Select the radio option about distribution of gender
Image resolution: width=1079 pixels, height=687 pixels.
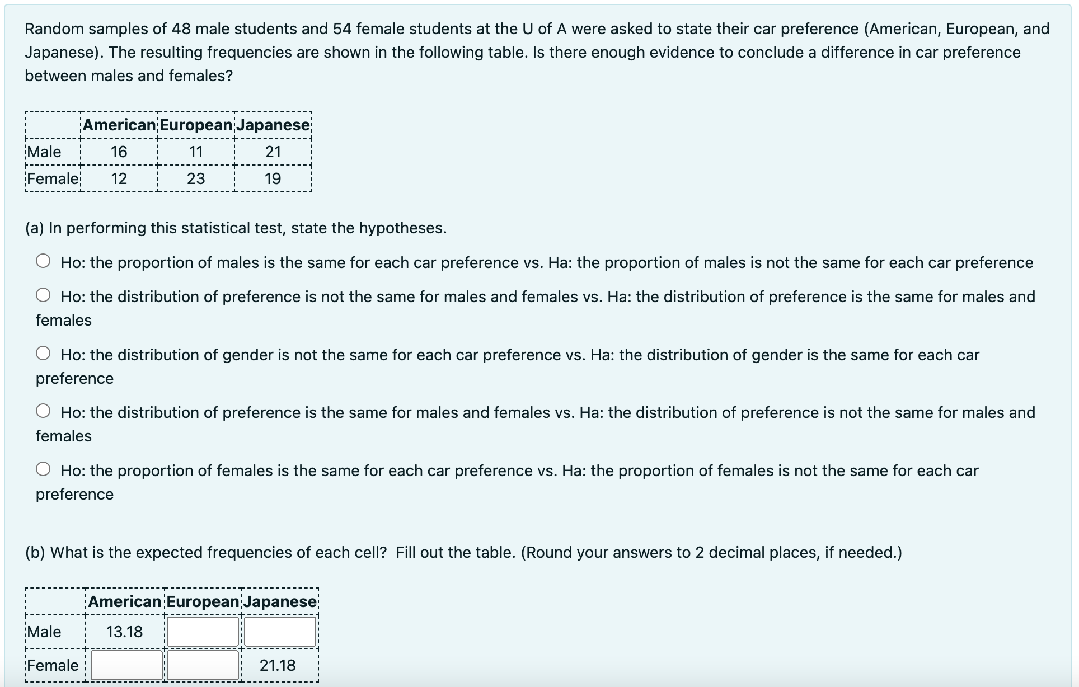click(x=43, y=352)
